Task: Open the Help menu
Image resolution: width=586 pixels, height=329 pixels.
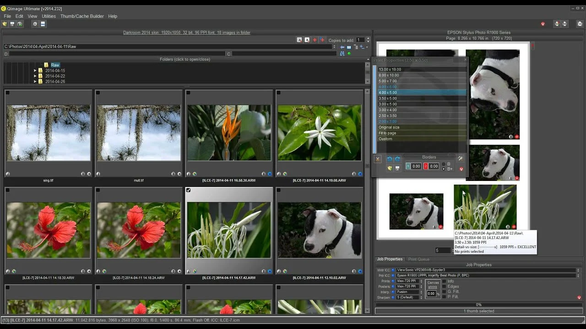Action: click(113, 16)
